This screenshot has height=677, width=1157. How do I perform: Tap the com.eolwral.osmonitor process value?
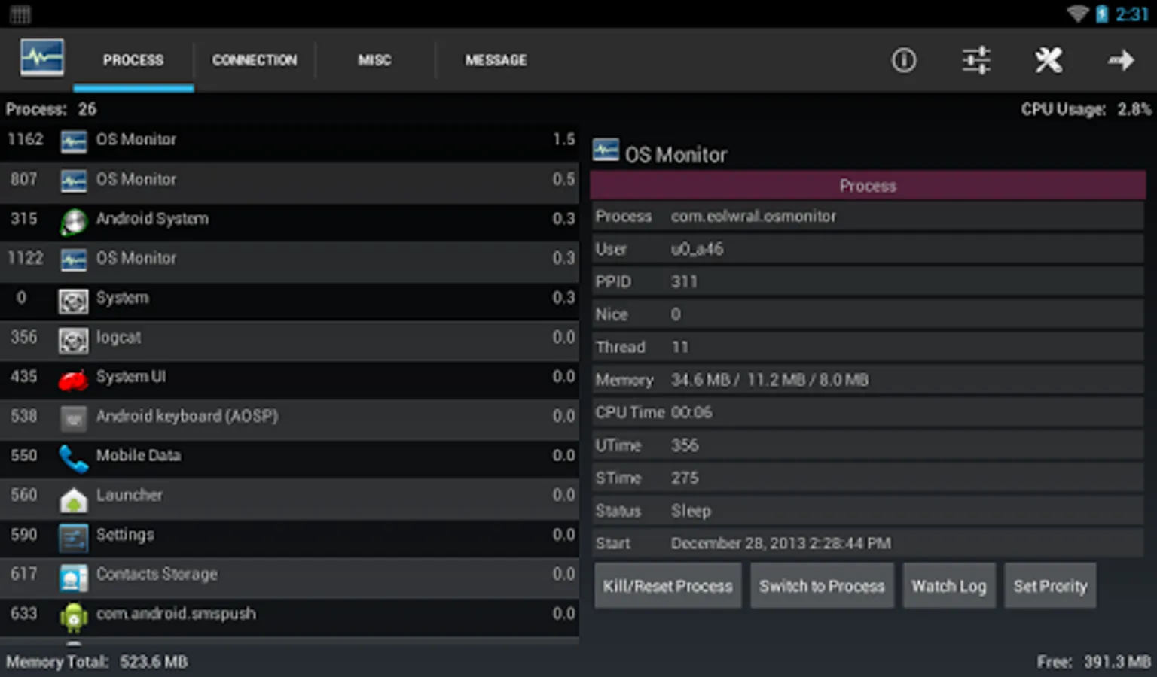coord(753,216)
